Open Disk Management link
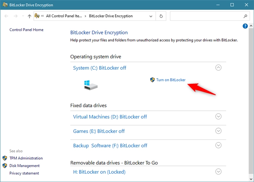This screenshot has width=254, height=182. [24, 166]
